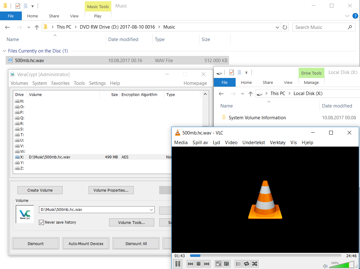Open VLC Media menu

click(x=181, y=143)
